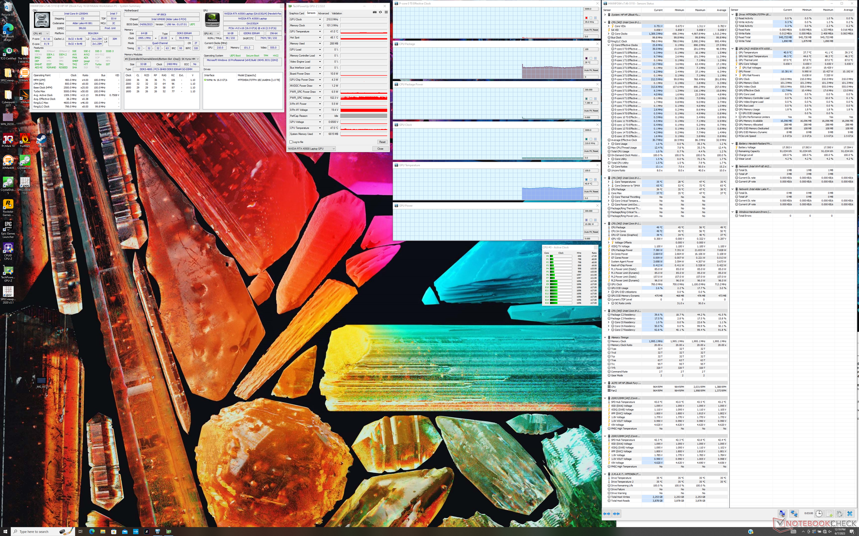Click dark color swatch in CPU Package graph
The height and width of the screenshot is (536, 859).
586,58
